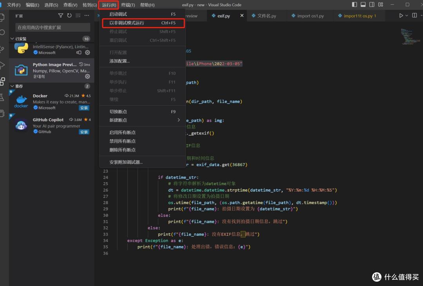Click the filter extensions funnel icon
423x286 pixels.
(x=61, y=16)
